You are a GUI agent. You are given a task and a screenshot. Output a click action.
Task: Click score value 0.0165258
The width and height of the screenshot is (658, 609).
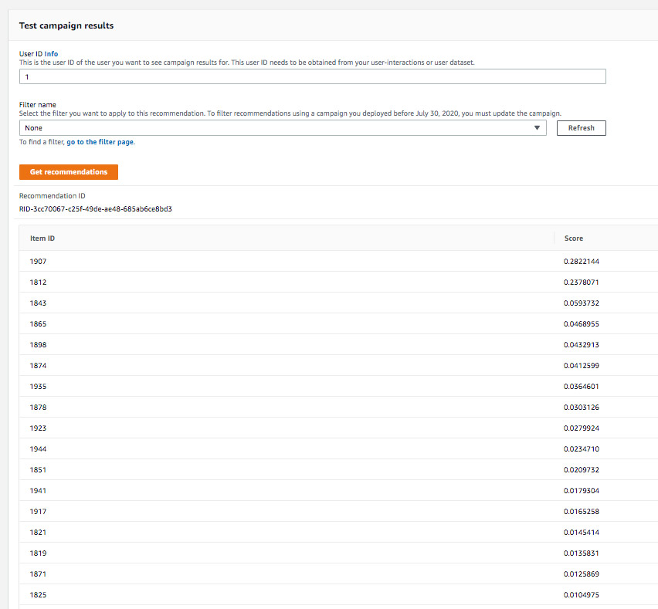[582, 511]
